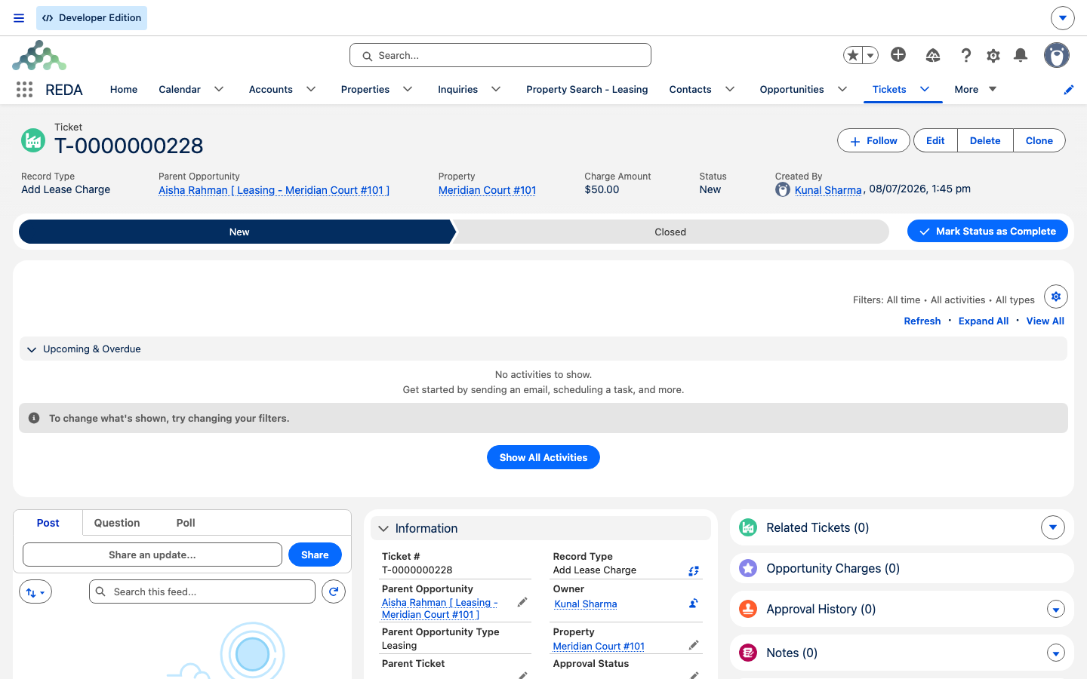Viewport: 1087px width, 679px height.
Task: Edit the Parent Opportunity field pencil icon
Action: (522, 602)
